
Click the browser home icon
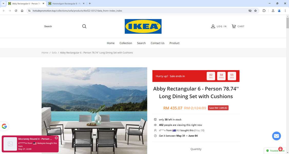(x=22, y=11)
